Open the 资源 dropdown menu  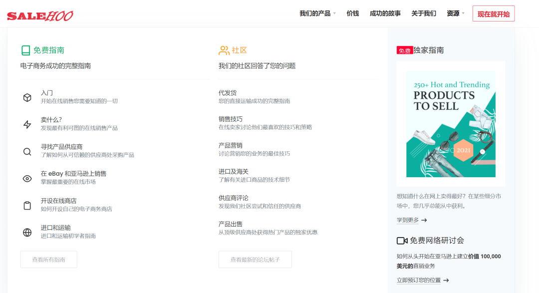pos(454,13)
